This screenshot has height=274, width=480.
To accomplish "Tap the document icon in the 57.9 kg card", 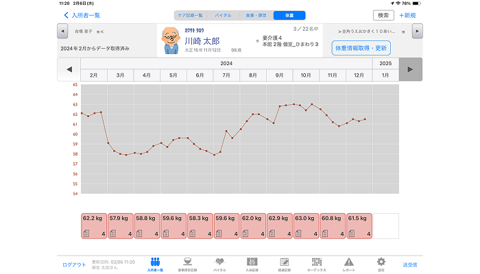I will coord(113,234).
